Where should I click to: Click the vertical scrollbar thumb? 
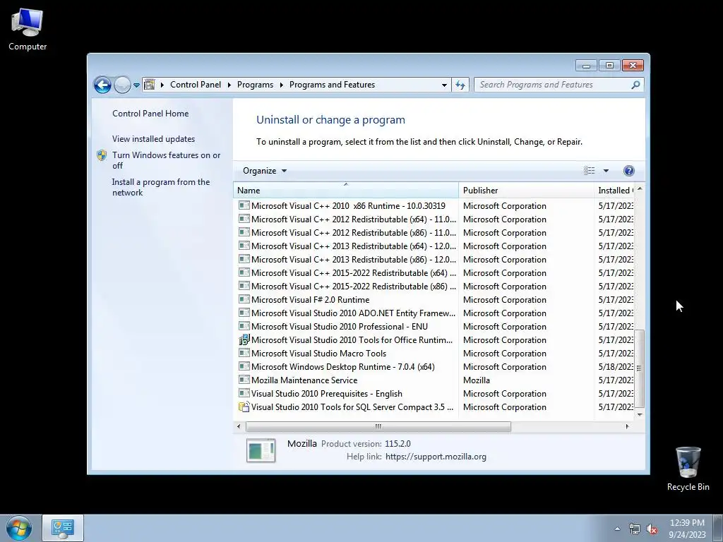point(640,368)
